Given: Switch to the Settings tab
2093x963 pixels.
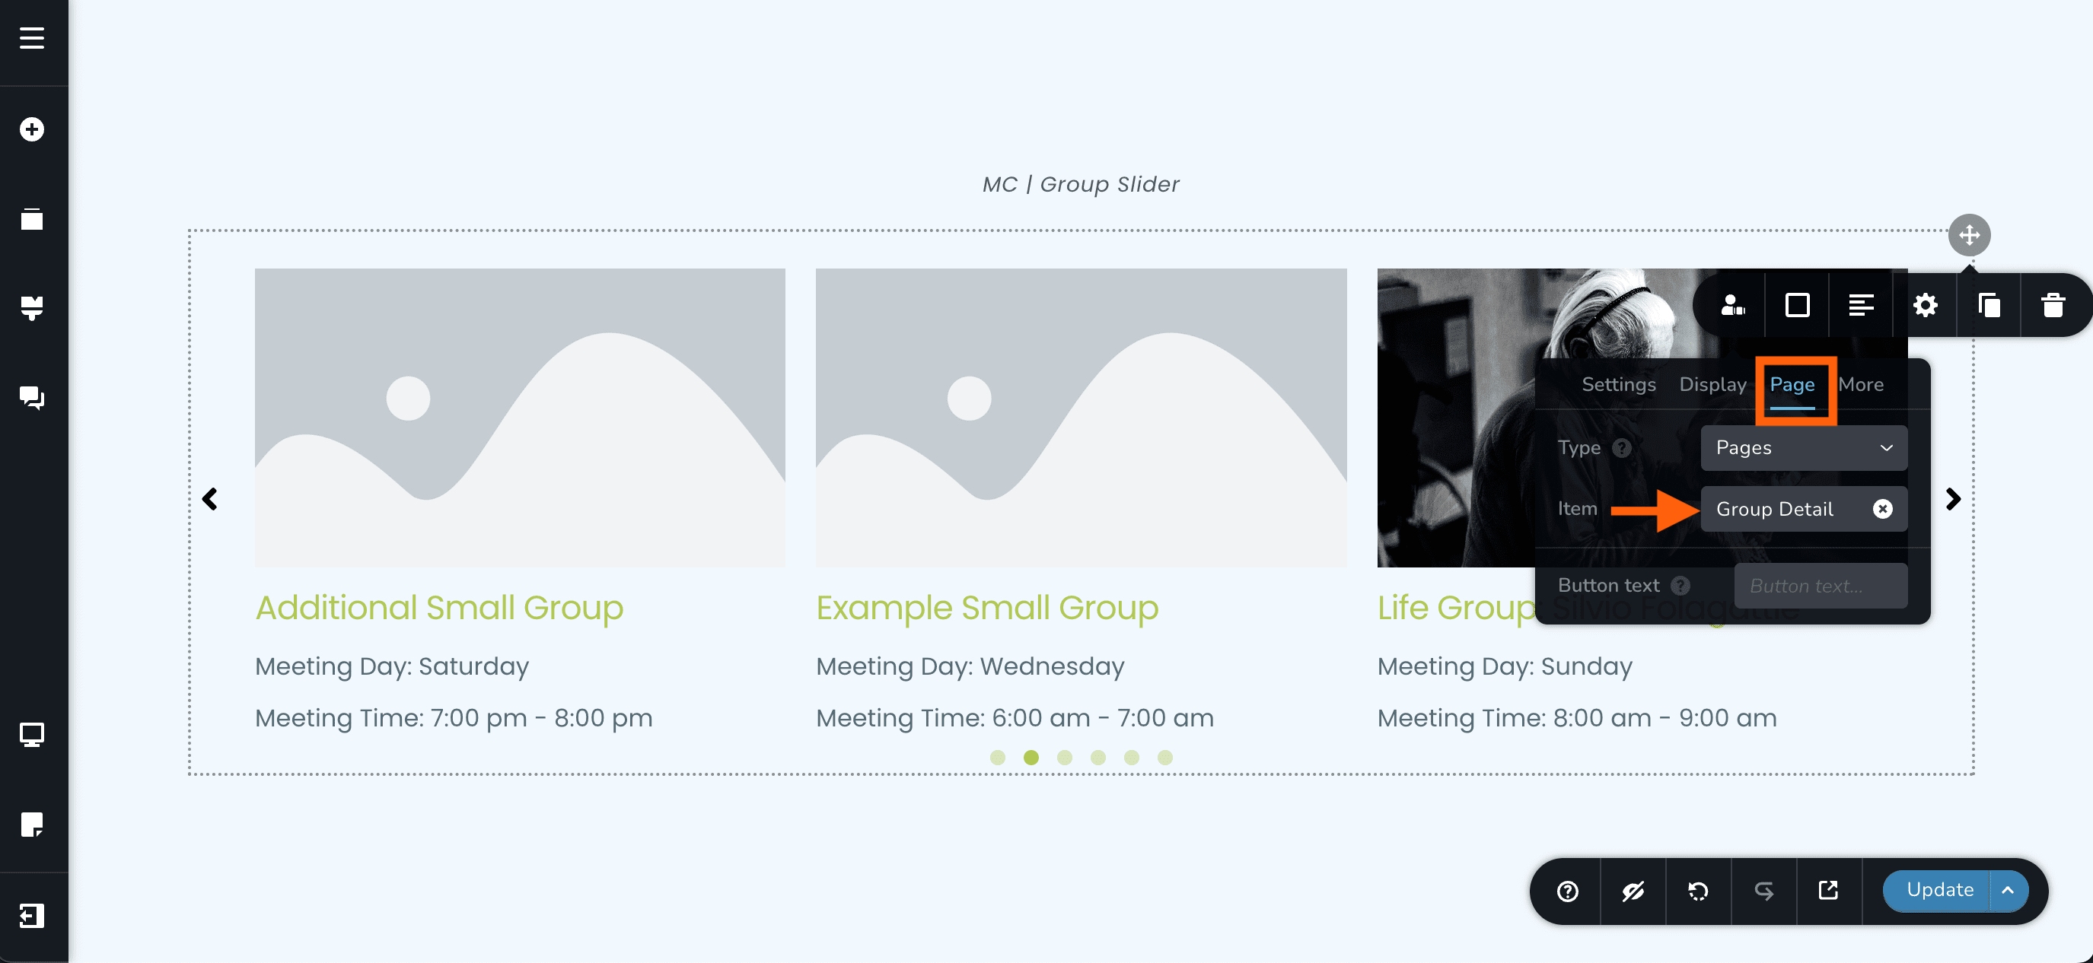Looking at the screenshot, I should coord(1617,384).
